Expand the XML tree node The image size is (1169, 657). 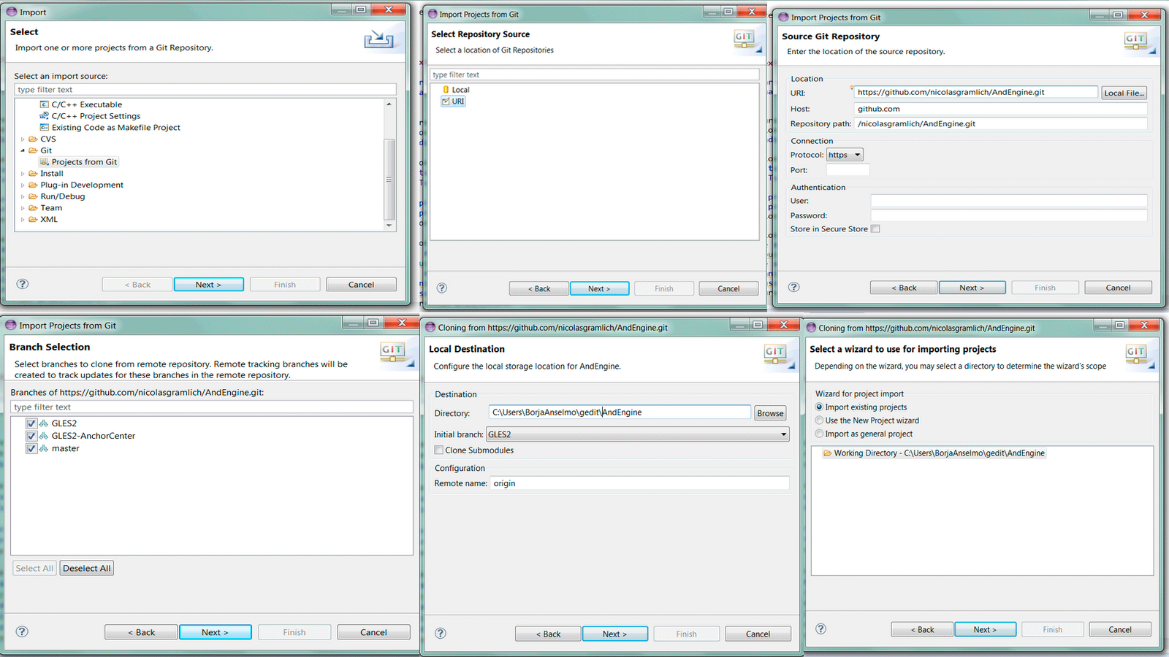tap(23, 220)
